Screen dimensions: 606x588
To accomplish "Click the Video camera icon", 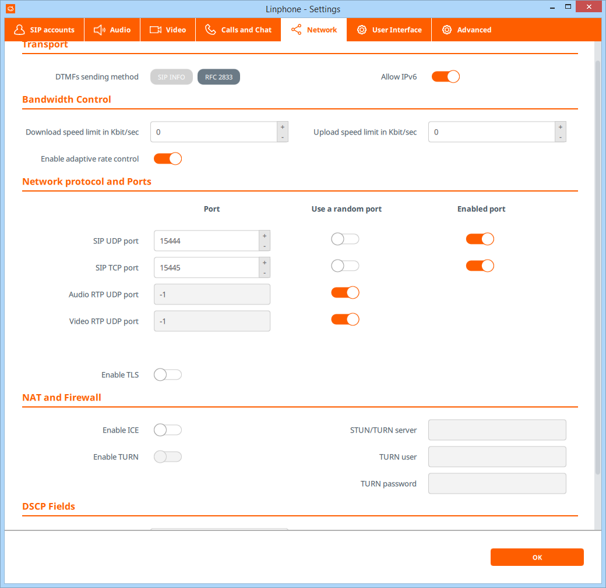I will pos(155,30).
